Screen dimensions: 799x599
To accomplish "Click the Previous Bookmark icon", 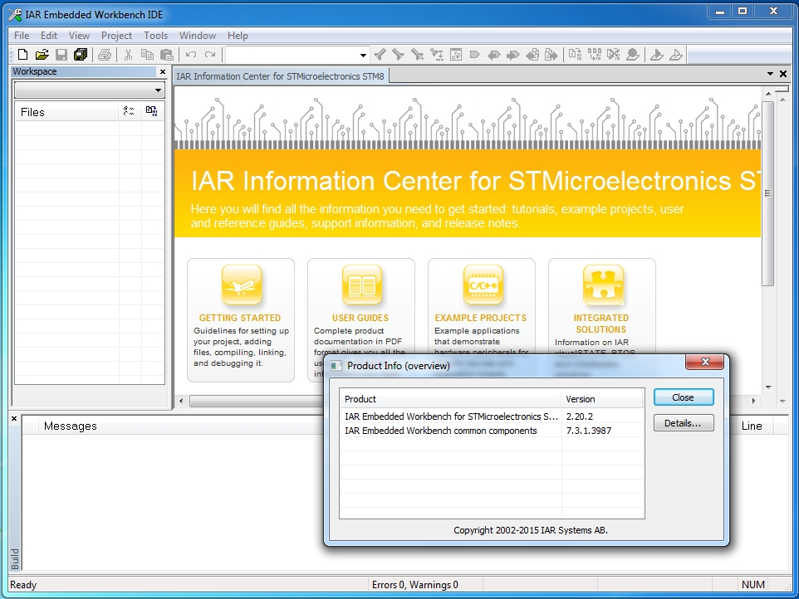I will point(494,55).
